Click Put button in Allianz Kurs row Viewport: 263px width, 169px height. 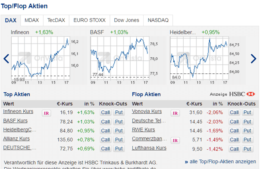119,140
